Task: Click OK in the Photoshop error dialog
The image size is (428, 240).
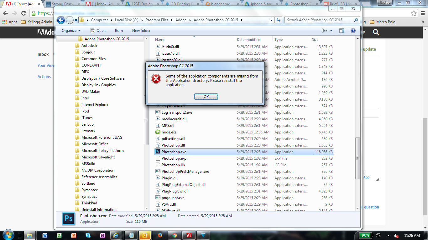Action: [x=206, y=97]
